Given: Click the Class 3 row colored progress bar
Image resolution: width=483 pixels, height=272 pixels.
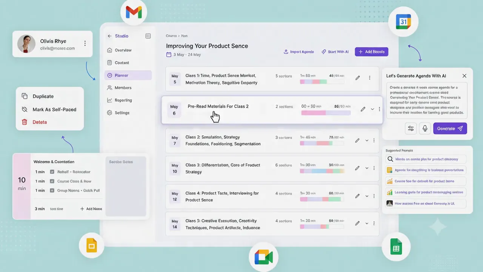Looking at the screenshot, I should click(x=322, y=171).
